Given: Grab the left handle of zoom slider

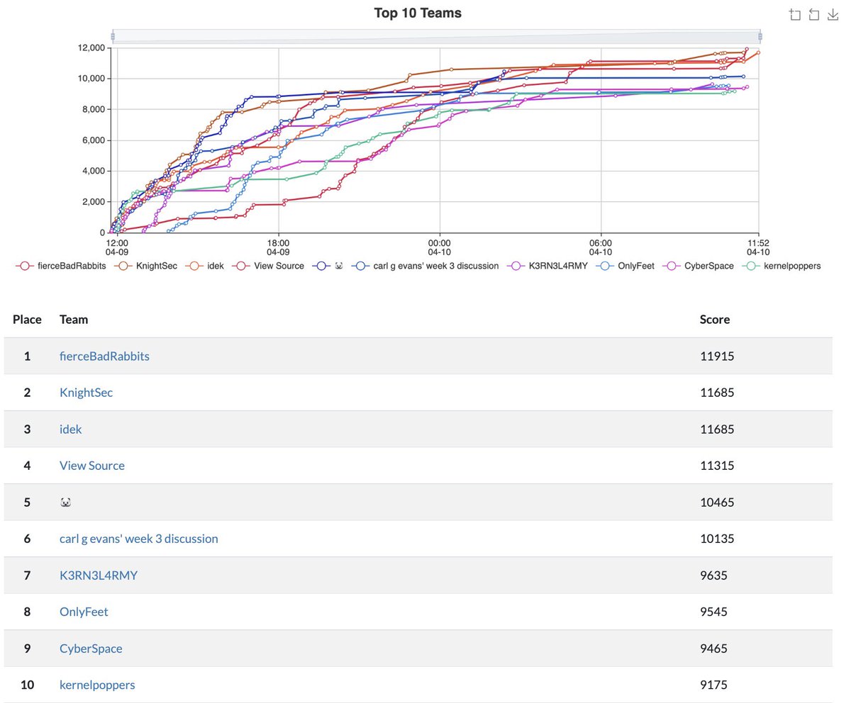Looking at the screenshot, I should pyautogui.click(x=113, y=36).
